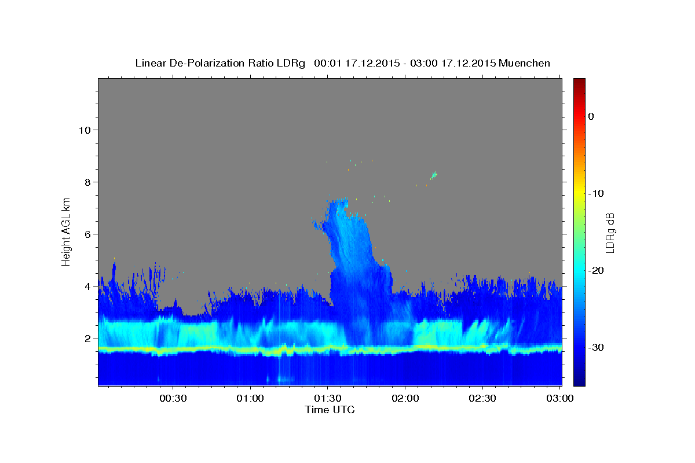Click the colorbar value 0
Screen dimensions: 695x463
[x=591, y=116]
